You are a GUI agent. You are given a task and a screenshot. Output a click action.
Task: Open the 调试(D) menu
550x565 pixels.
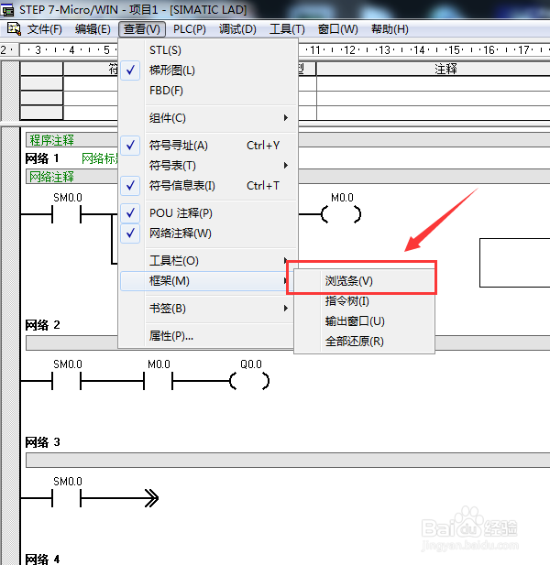237,29
